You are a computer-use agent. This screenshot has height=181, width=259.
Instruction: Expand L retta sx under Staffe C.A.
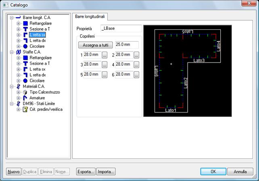click(x=19, y=69)
